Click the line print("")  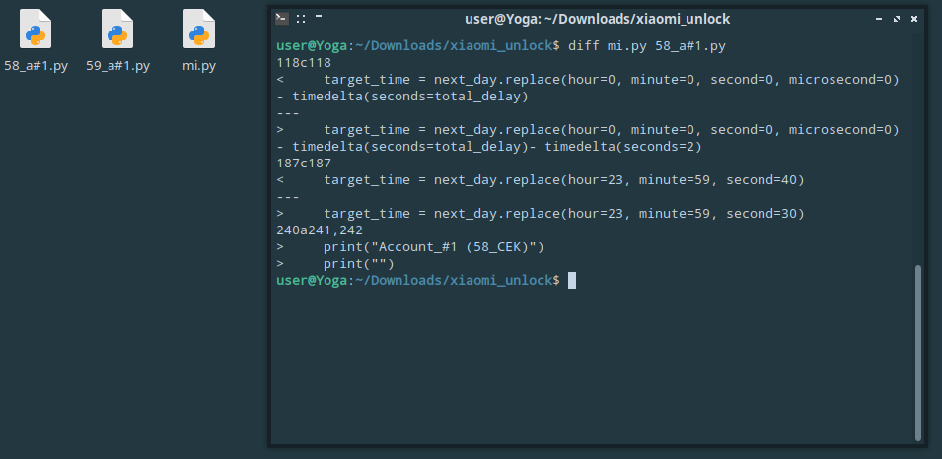(335, 264)
